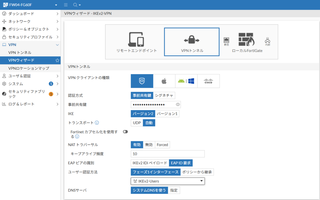Select the VPNトンネル wizard step
The width and height of the screenshot is (320, 200).
[x=192, y=42]
